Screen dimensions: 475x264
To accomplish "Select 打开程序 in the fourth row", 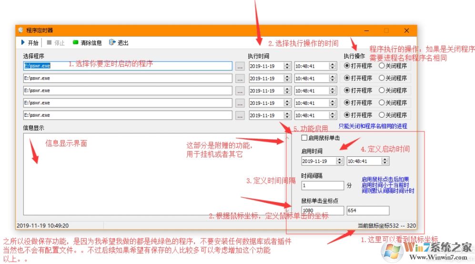I will pos(358,103).
